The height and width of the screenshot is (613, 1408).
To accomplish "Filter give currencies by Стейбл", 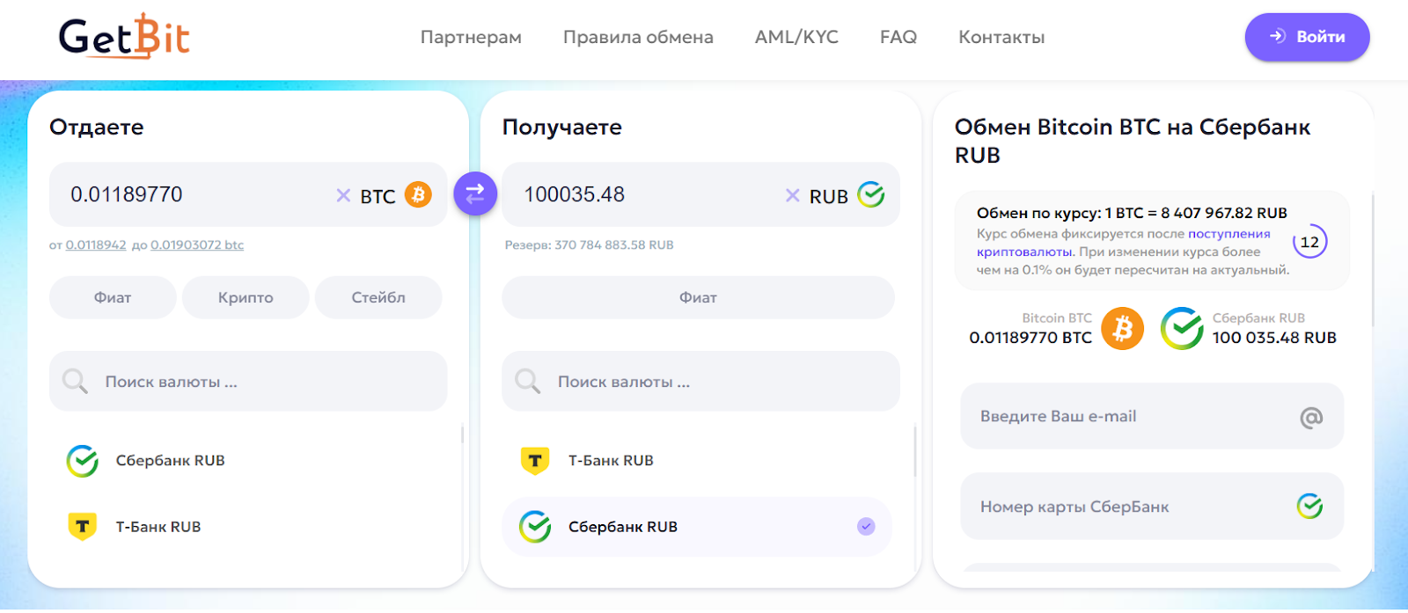I will click(378, 297).
